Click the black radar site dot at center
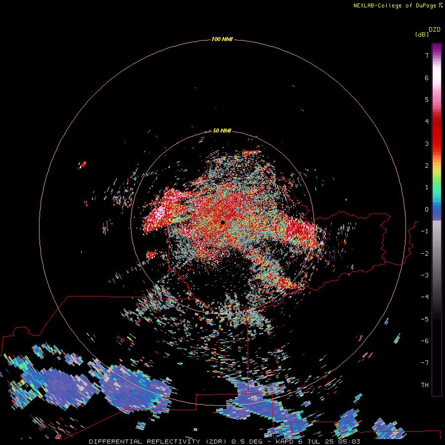This screenshot has width=445, height=445. click(x=222, y=222)
